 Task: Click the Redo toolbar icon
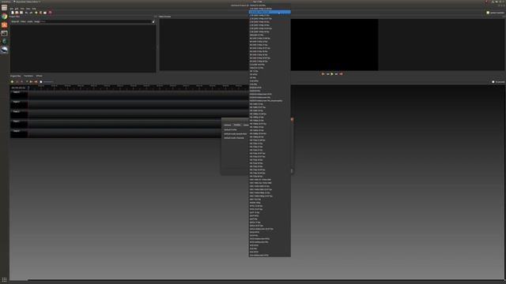[31, 13]
